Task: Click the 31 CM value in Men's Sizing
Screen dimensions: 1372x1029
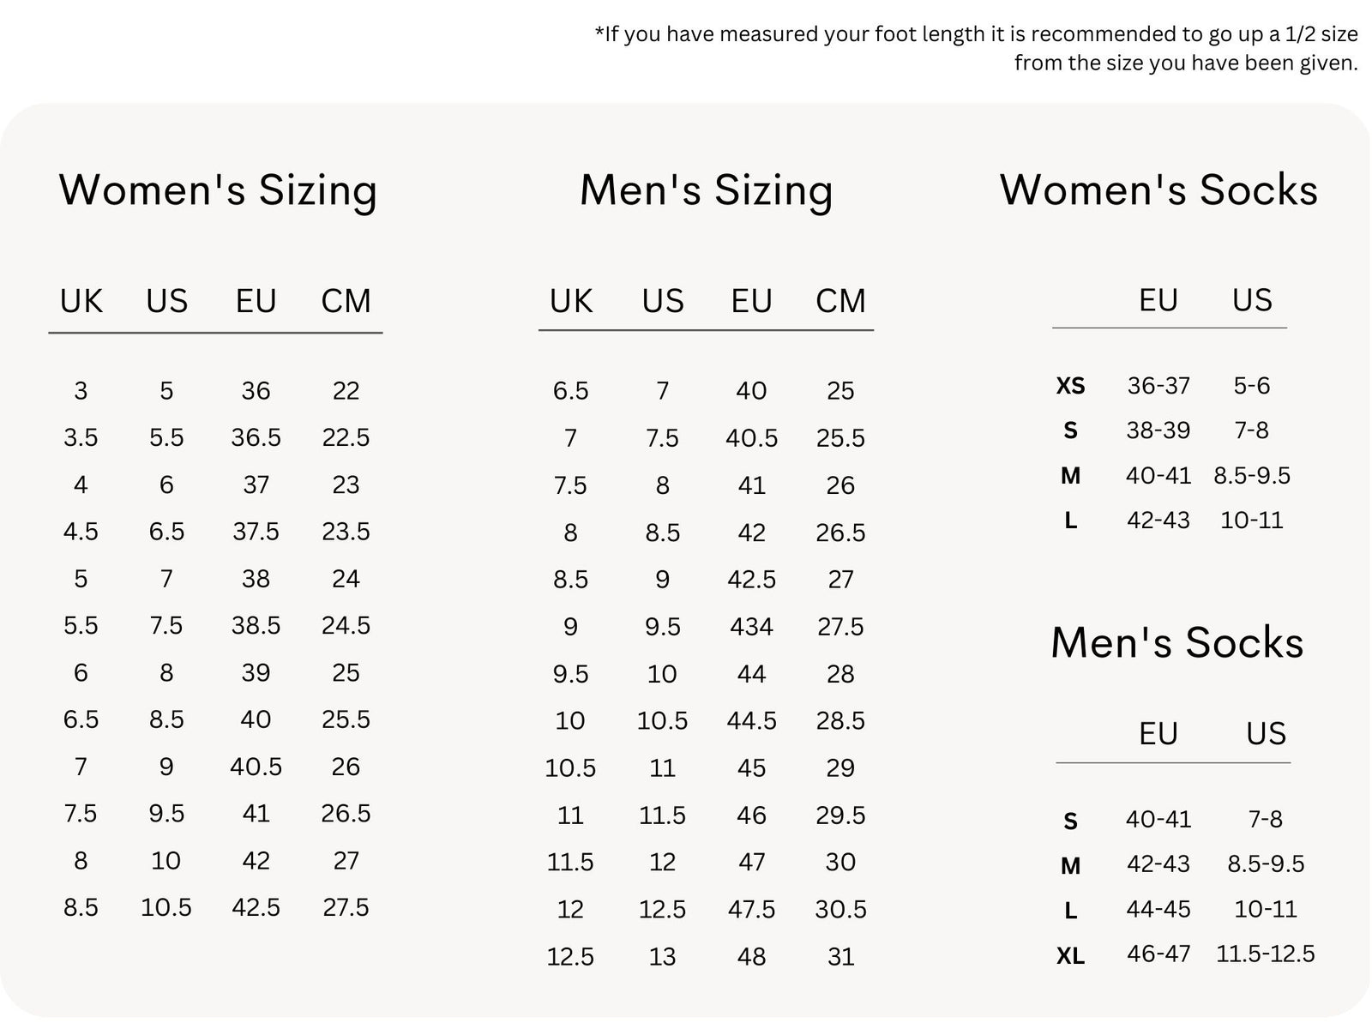Action: click(840, 956)
